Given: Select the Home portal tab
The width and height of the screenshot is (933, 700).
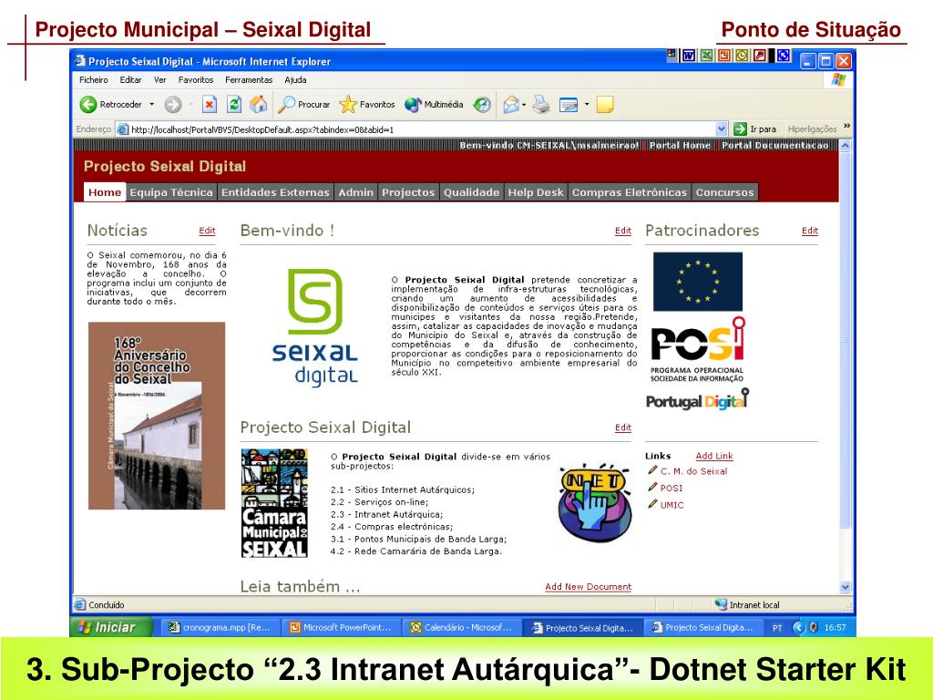Looking at the screenshot, I should 105,191.
